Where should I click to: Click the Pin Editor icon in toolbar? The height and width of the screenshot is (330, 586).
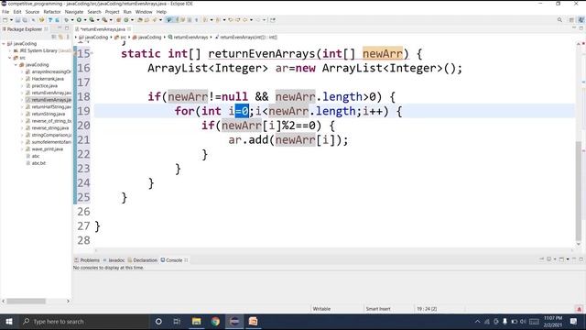(x=273, y=20)
